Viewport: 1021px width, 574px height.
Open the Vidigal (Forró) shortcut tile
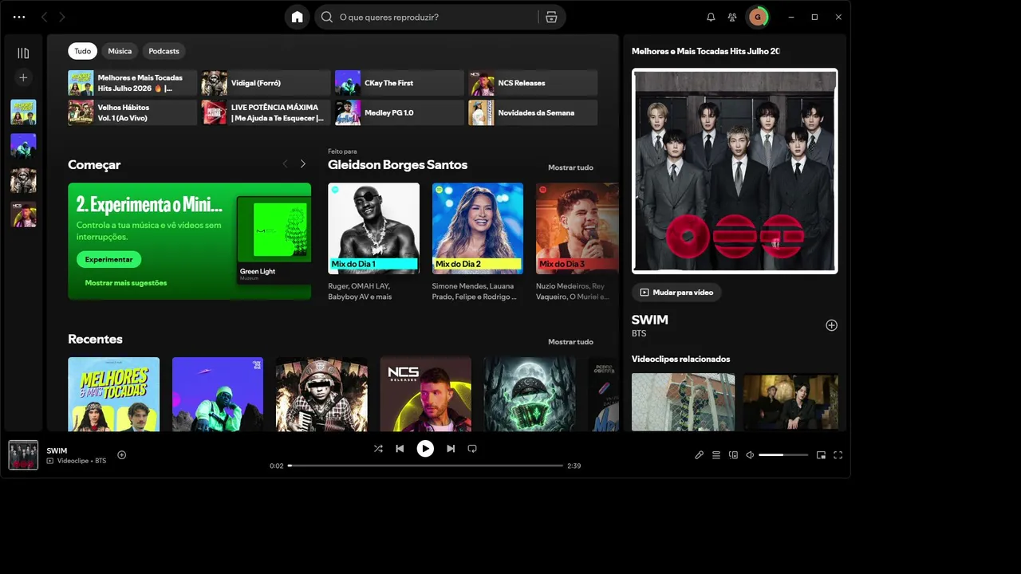(266, 83)
